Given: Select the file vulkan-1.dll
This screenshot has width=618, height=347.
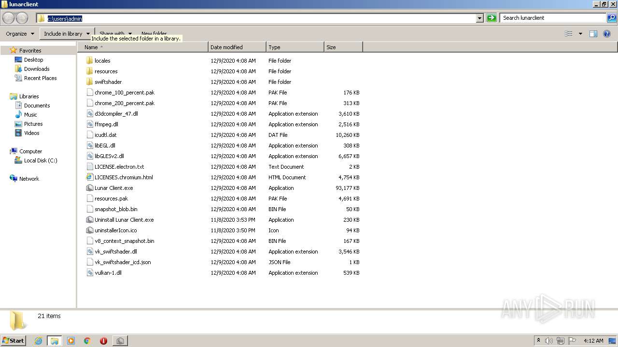Looking at the screenshot, I should 108,273.
